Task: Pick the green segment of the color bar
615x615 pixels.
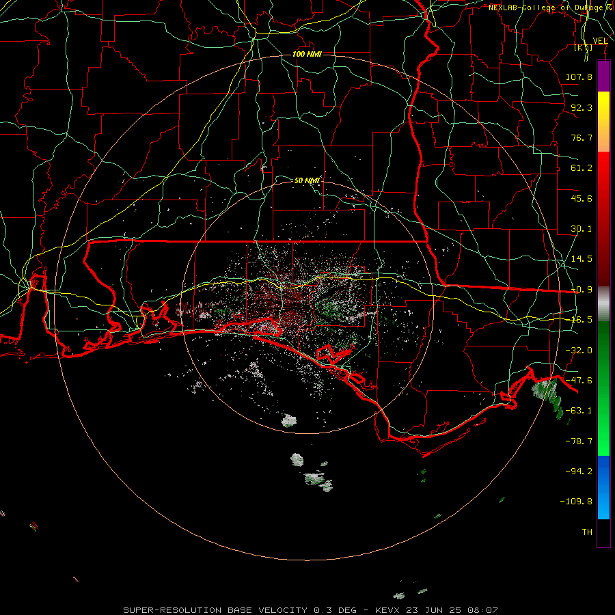Action: [x=603, y=388]
